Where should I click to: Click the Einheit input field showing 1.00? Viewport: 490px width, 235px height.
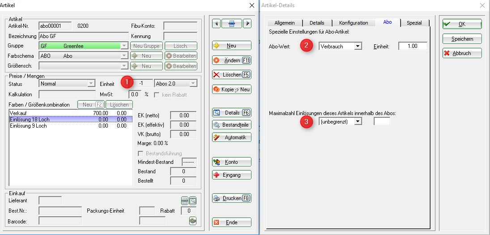pyautogui.click(x=413, y=46)
